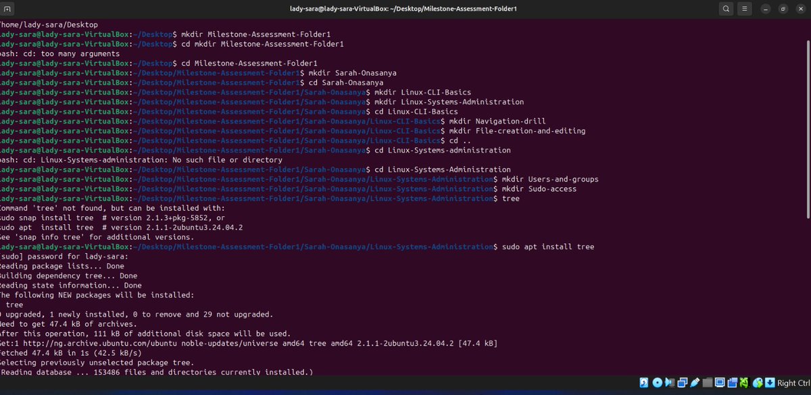The width and height of the screenshot is (811, 395).
Task: Click the '111 kB of additional disk space' line
Action: point(145,334)
